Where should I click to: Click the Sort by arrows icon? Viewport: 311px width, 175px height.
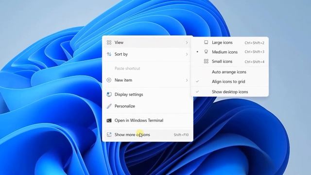pyautogui.click(x=109, y=54)
